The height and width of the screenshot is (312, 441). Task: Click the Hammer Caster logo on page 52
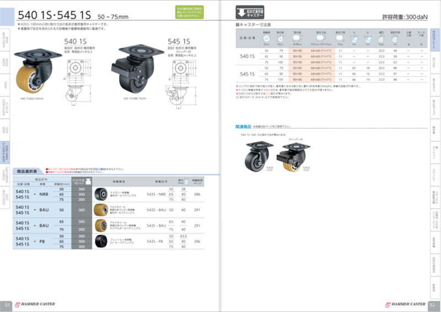(x=405, y=304)
